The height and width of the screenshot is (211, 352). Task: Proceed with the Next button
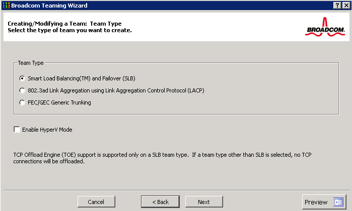pos(204,202)
